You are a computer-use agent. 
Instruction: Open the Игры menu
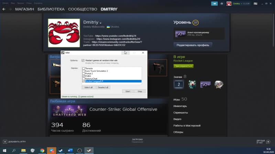[x=29, y=3]
